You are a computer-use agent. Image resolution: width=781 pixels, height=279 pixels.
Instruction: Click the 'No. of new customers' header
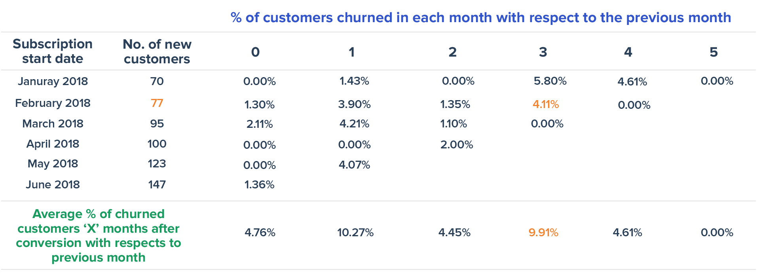(x=157, y=51)
